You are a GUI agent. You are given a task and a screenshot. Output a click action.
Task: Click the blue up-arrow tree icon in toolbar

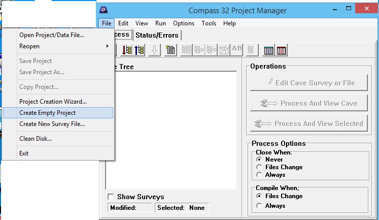coord(140,50)
